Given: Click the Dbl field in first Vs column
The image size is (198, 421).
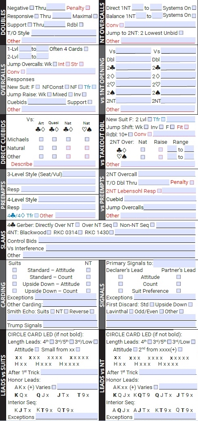Looking at the screenshot, I should [x=133, y=59].
